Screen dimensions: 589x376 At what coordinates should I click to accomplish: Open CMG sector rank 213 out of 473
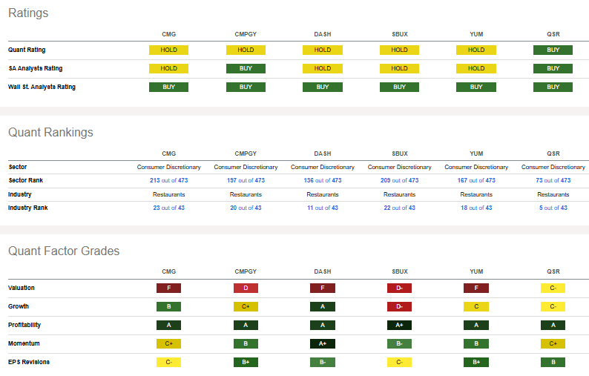(x=169, y=180)
